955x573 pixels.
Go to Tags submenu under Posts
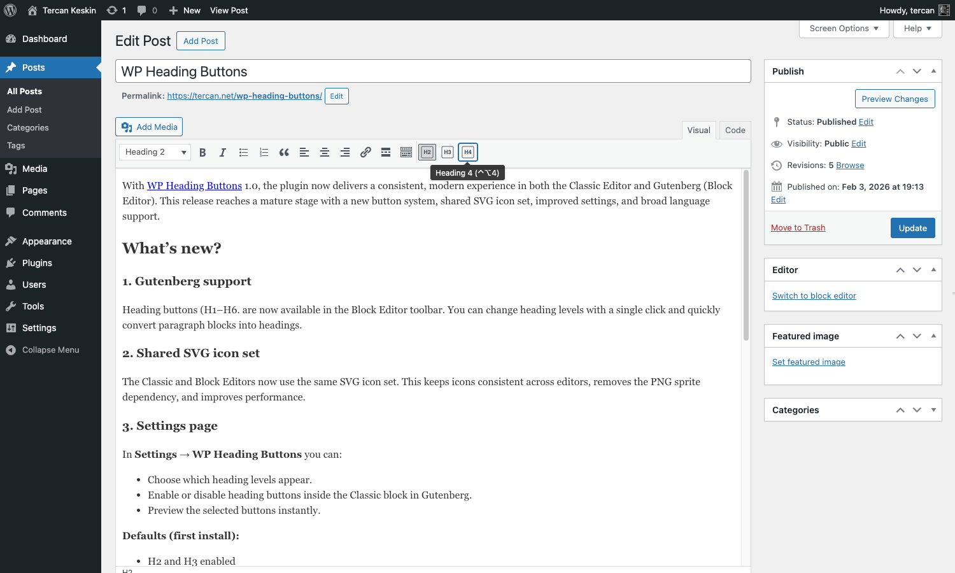[16, 145]
